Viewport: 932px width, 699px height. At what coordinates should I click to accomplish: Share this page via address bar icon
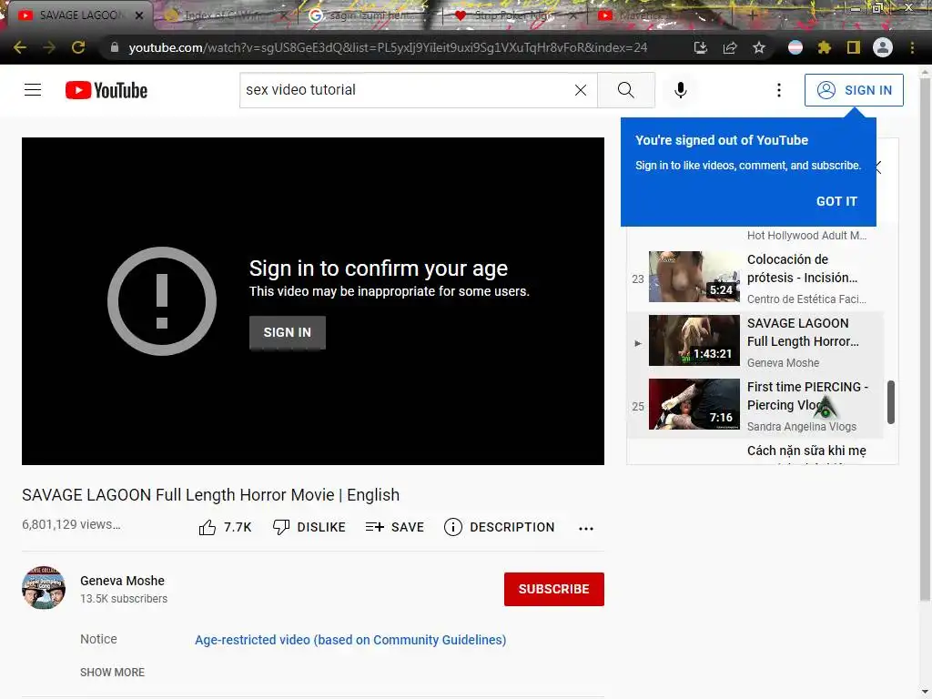[x=730, y=47]
